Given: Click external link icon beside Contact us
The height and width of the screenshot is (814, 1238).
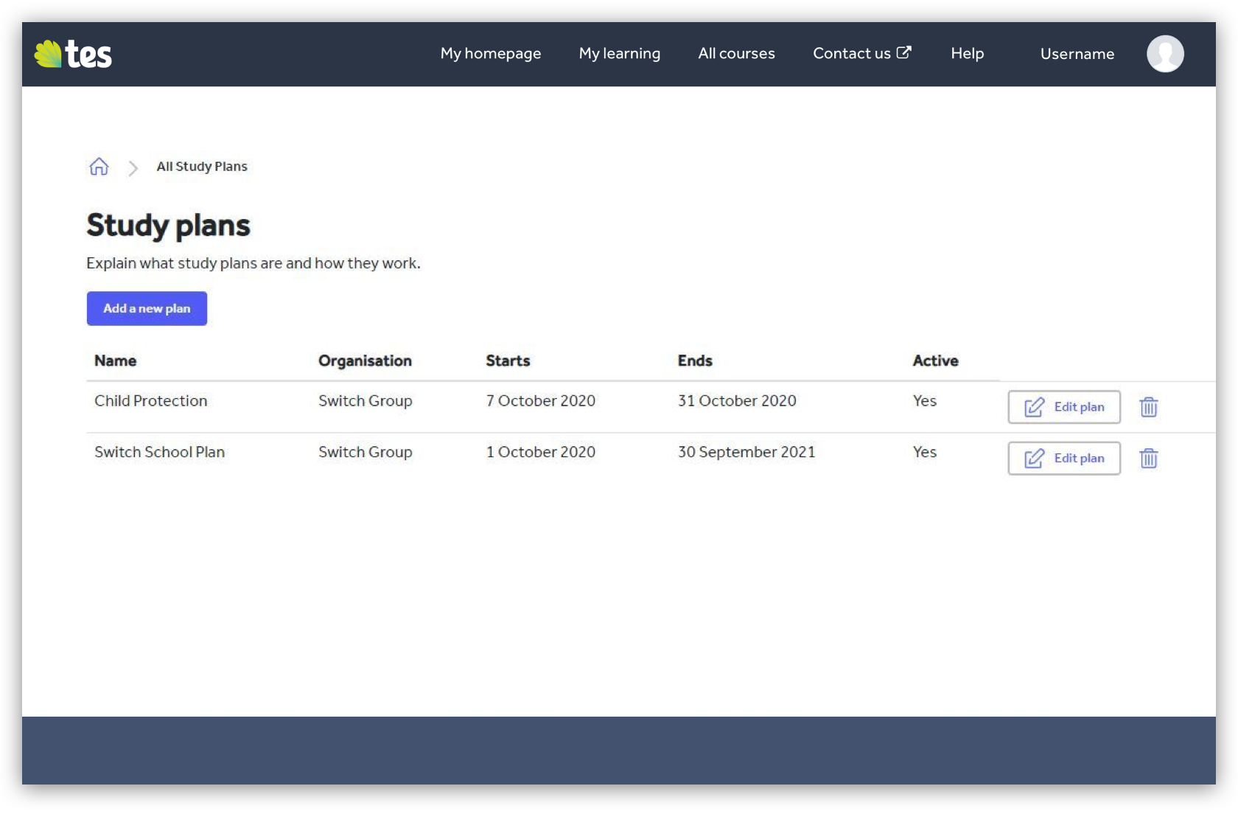Looking at the screenshot, I should click(x=904, y=52).
